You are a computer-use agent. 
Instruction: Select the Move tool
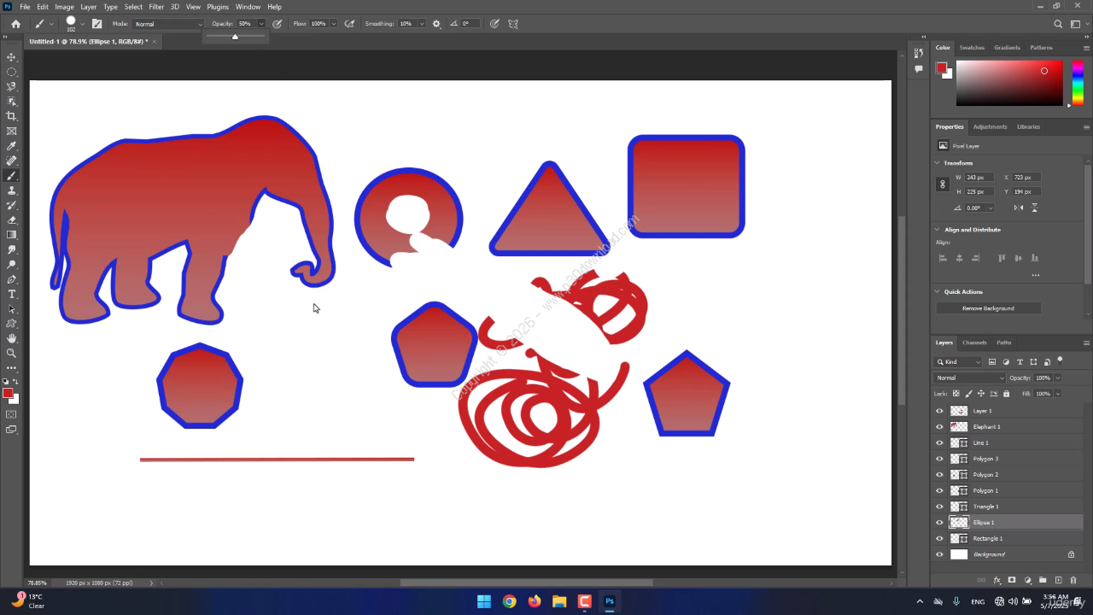(11, 57)
